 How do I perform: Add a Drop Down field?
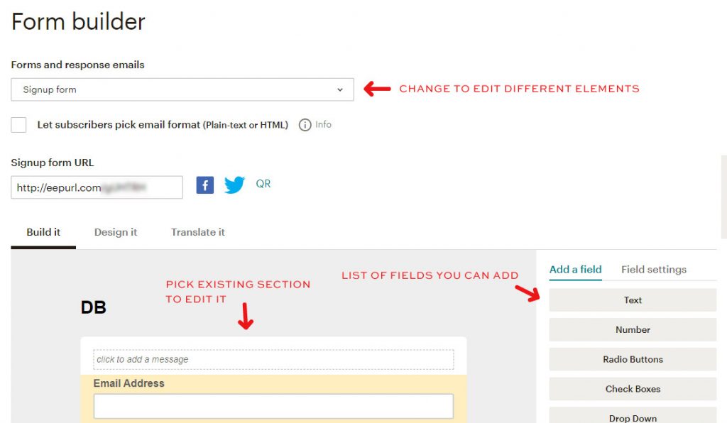point(633,417)
